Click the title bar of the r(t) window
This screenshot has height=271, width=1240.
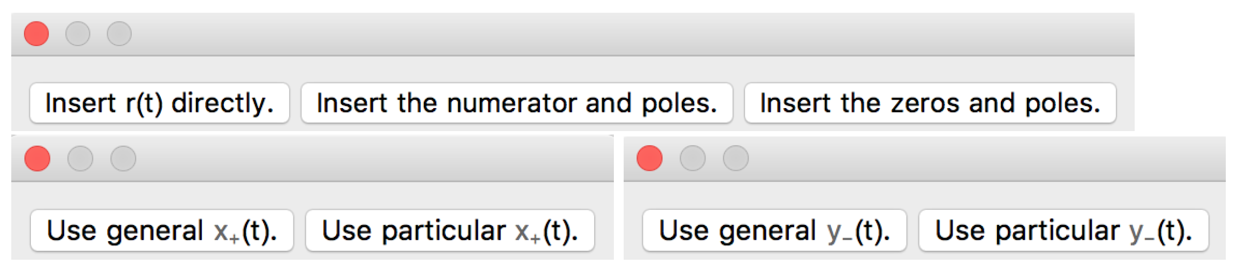(x=588, y=34)
